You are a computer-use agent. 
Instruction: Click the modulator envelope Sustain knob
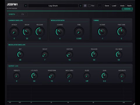(69, 55)
